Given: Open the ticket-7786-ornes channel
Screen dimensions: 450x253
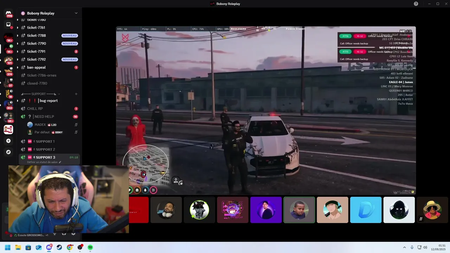Looking at the screenshot, I should 49,75.
